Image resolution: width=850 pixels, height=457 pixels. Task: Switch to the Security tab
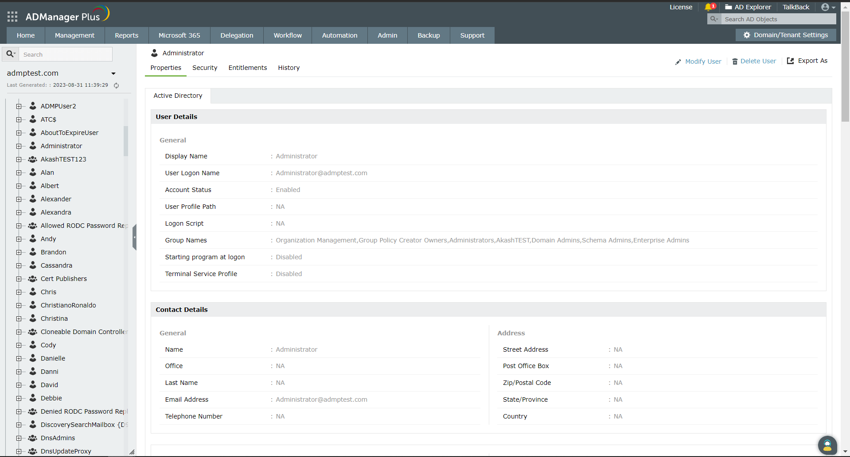(x=205, y=68)
